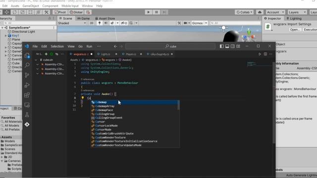
Task: Open VS Code Search in activity bar
Action: (27, 65)
